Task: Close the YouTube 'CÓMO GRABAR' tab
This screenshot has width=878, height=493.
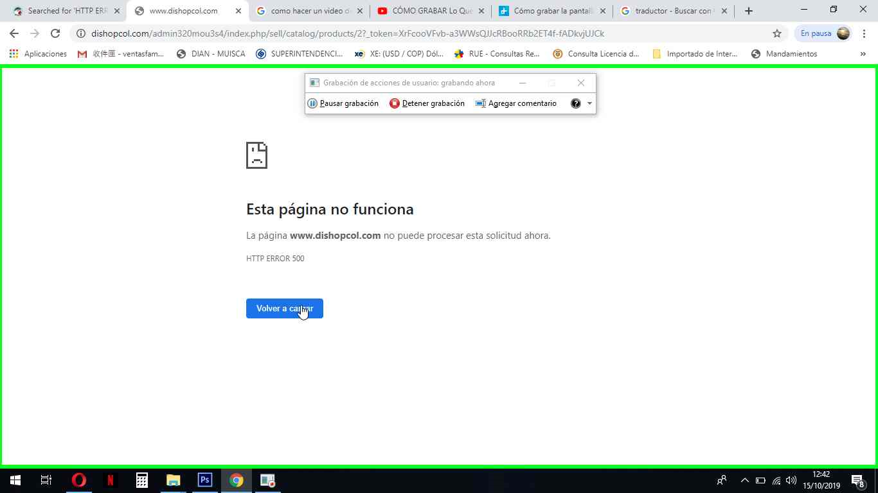Action: pos(481,11)
